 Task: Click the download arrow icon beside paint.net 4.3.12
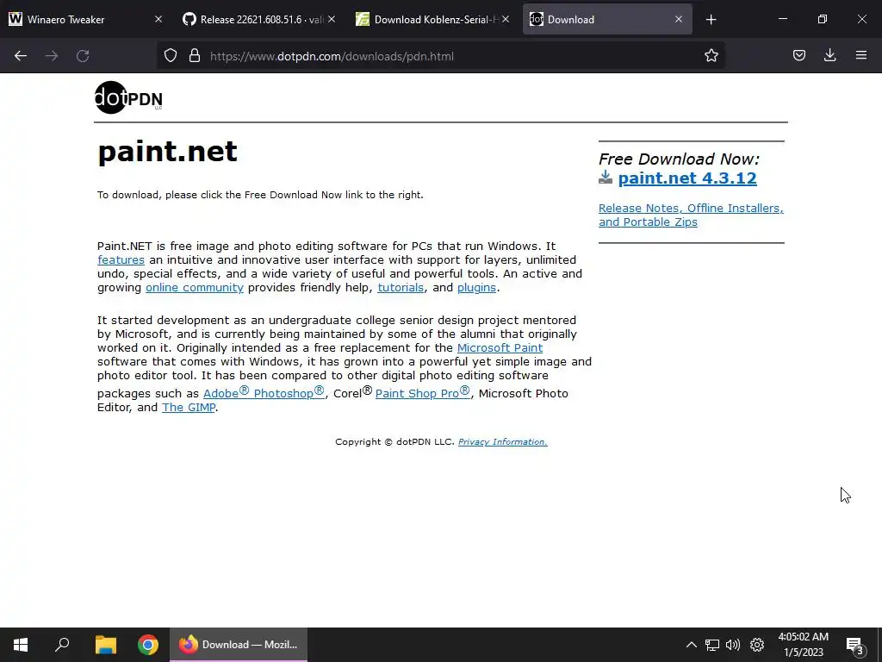[606, 178]
